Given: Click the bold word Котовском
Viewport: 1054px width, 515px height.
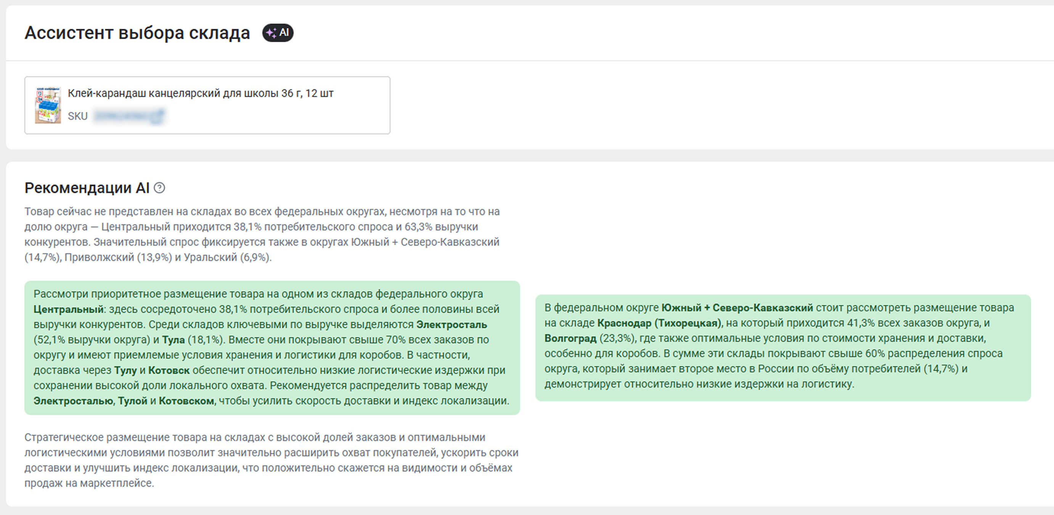Looking at the screenshot, I should (186, 401).
